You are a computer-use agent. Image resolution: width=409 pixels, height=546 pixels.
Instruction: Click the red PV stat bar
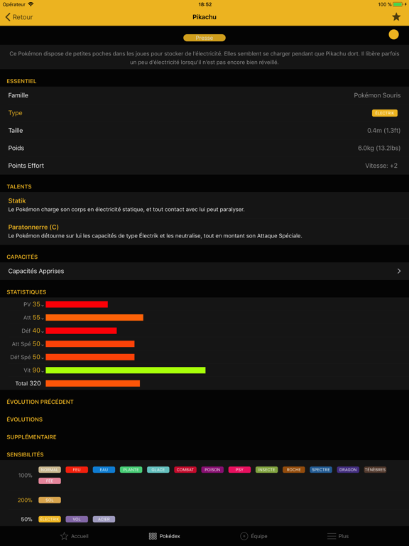[x=77, y=304]
